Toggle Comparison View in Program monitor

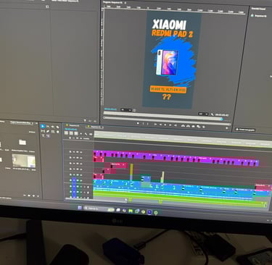(x=198, y=127)
